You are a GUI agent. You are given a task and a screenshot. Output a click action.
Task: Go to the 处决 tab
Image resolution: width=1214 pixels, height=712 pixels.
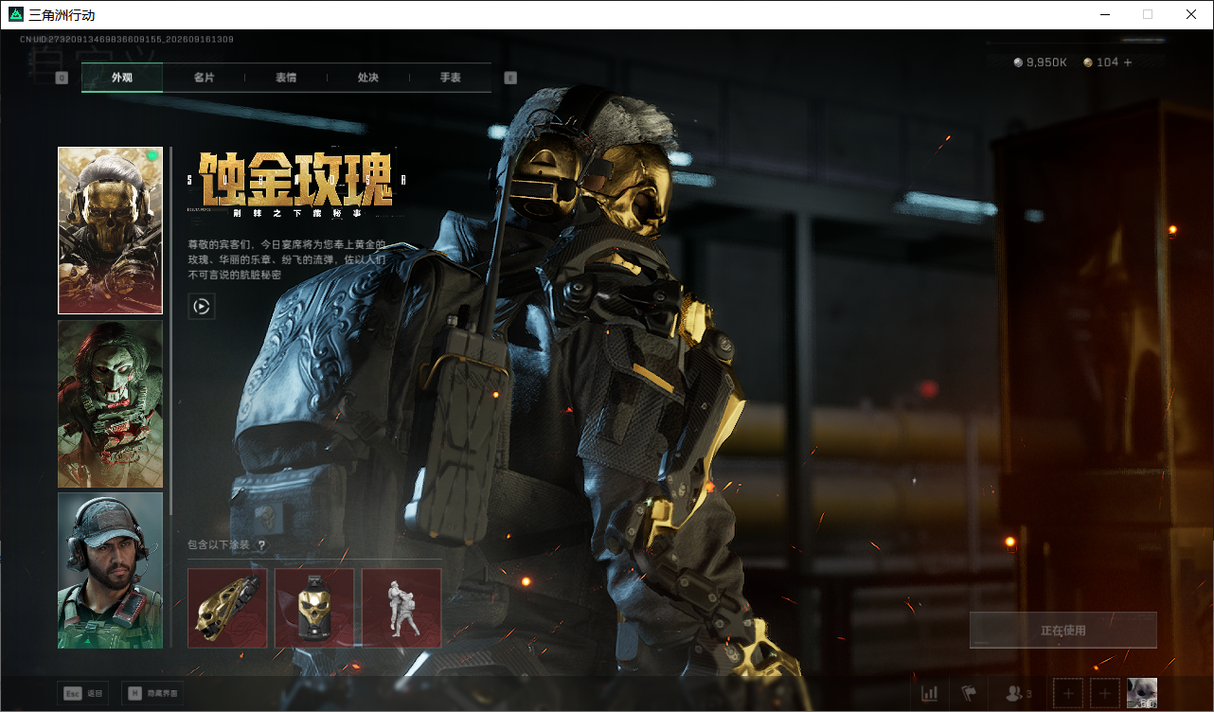(368, 78)
